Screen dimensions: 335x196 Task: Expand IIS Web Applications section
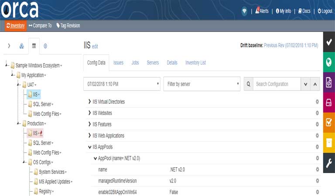point(90,135)
